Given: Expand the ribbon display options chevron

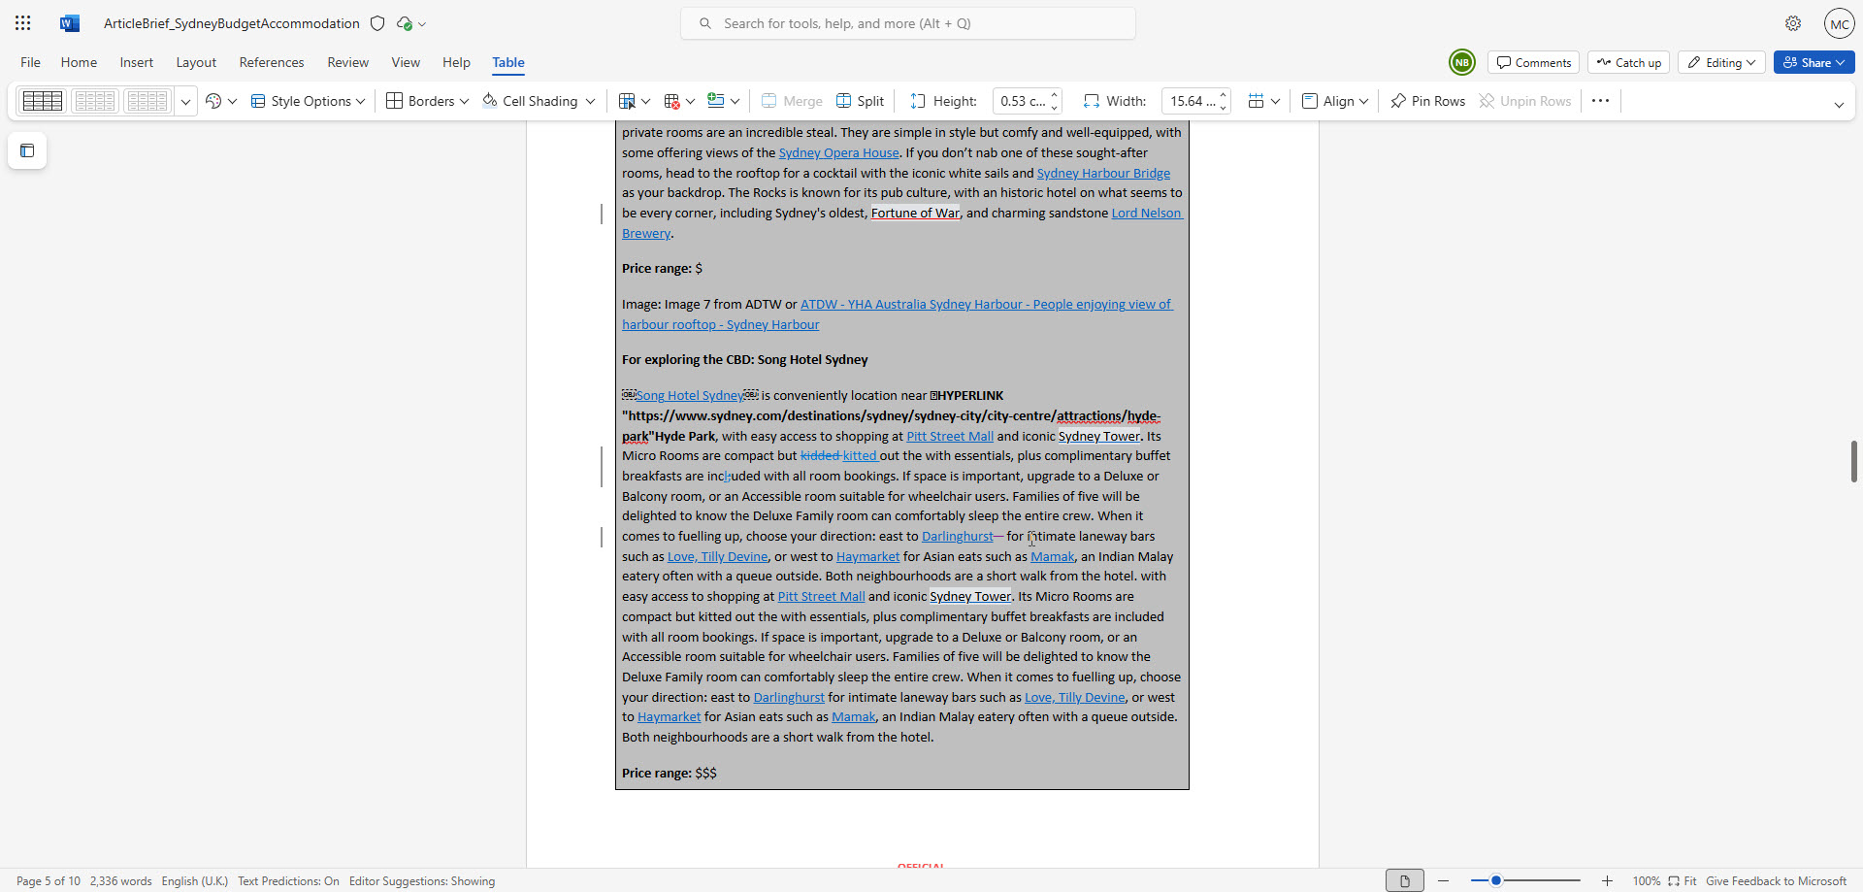Looking at the screenshot, I should point(1839,105).
